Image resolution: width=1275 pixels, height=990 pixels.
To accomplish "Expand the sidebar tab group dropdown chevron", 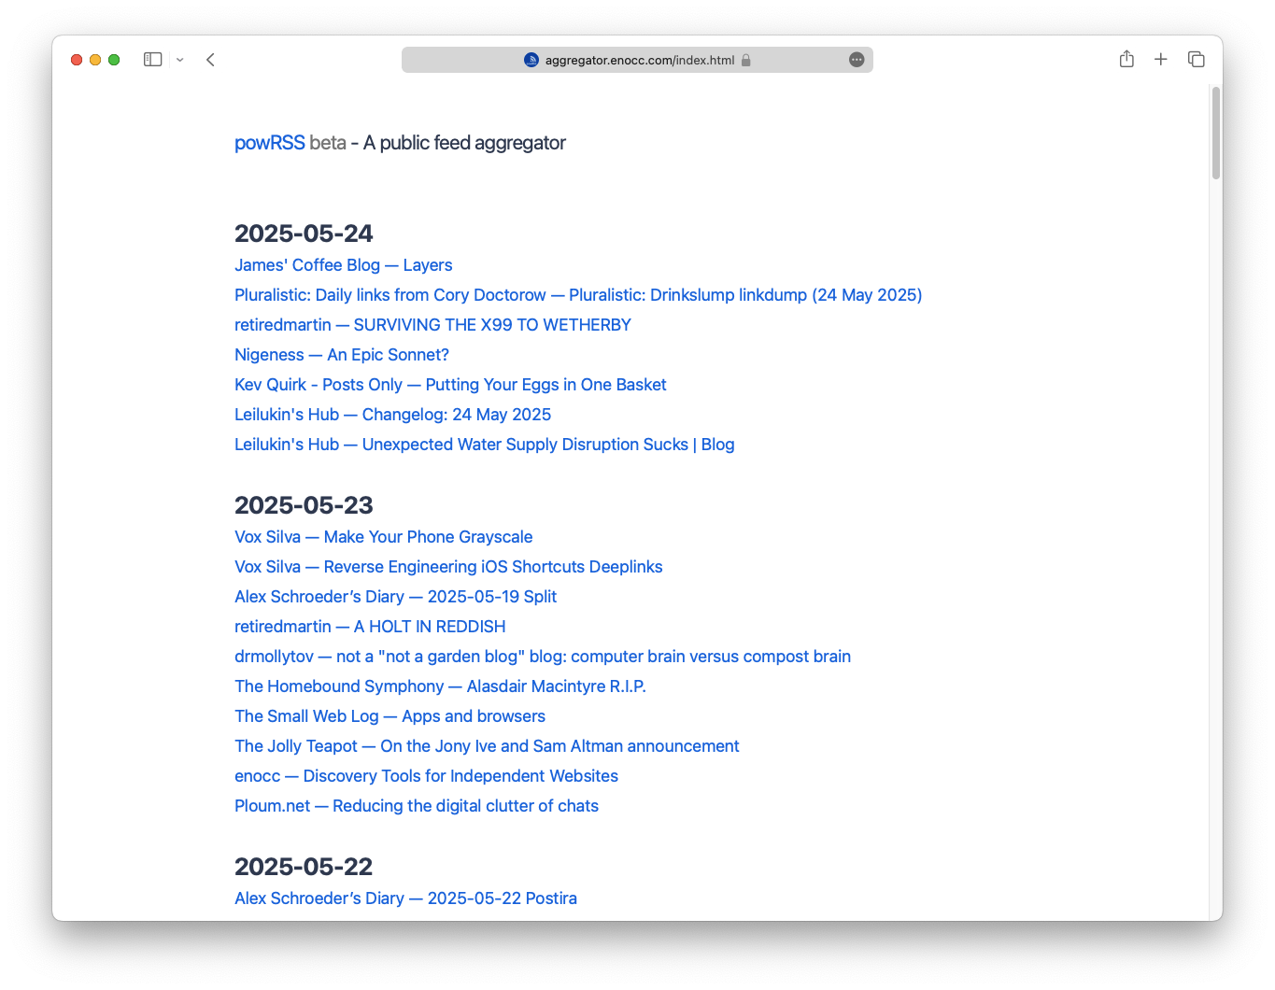I will [180, 60].
